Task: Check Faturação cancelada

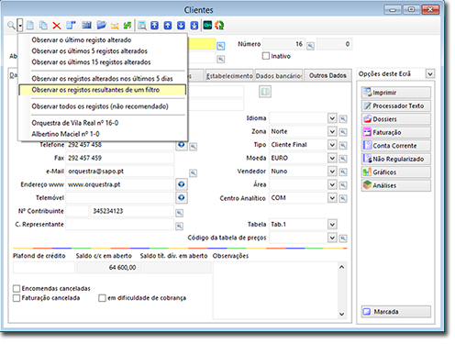Action: click(x=17, y=298)
